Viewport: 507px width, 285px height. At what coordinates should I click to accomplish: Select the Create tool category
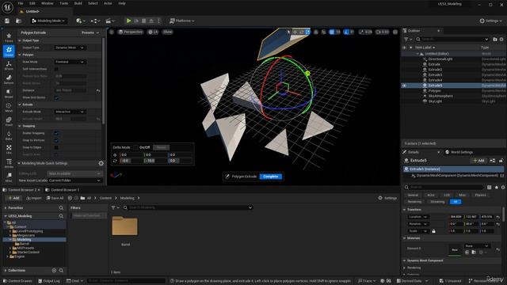pyautogui.click(x=9, y=51)
